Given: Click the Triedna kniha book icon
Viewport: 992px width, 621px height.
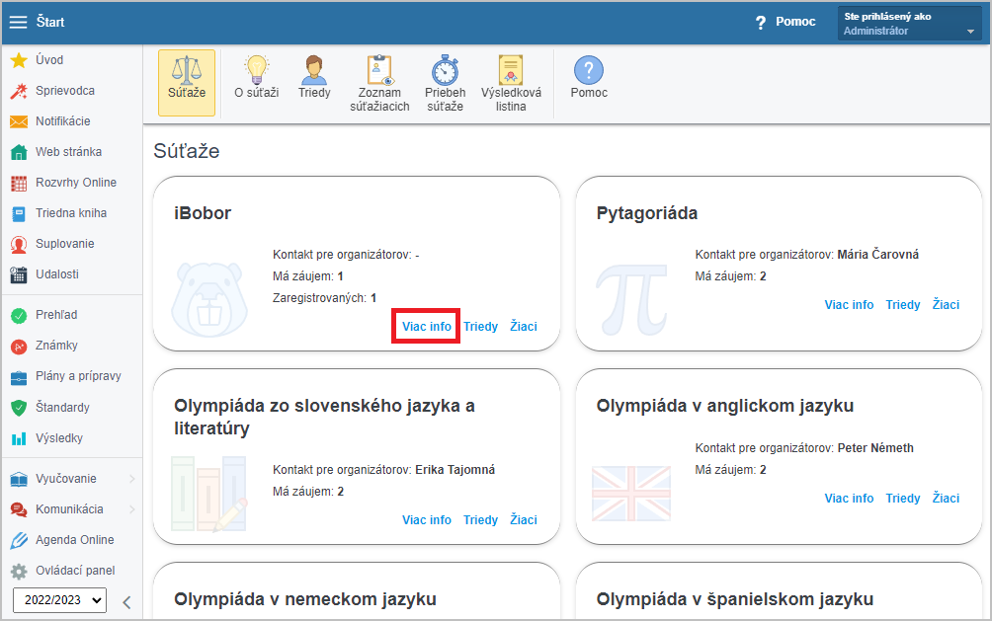Looking at the screenshot, I should [19, 213].
